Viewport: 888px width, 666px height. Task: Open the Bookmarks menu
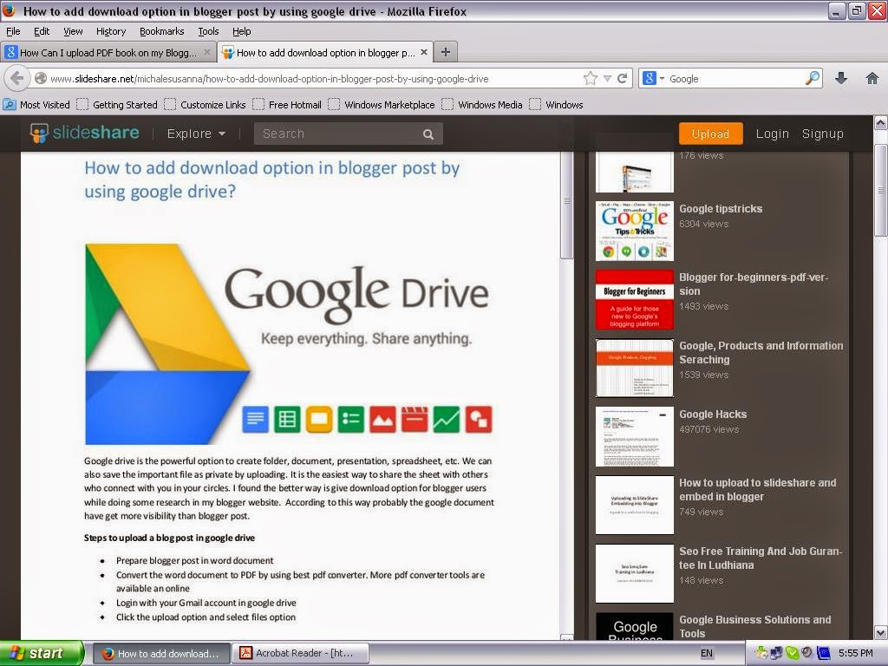[161, 31]
